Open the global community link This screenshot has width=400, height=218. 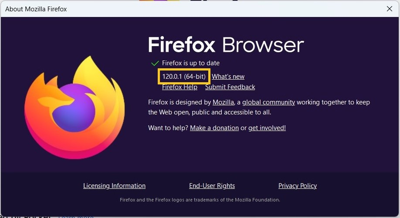[x=268, y=102]
